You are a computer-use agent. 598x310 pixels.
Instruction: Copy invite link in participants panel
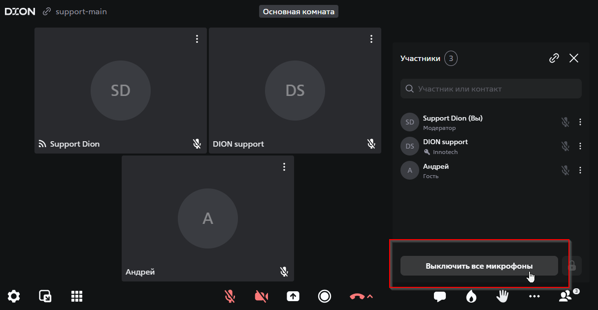coord(554,59)
